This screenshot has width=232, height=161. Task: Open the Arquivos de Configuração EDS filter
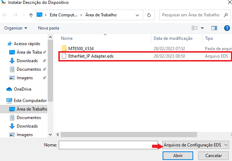195,145
